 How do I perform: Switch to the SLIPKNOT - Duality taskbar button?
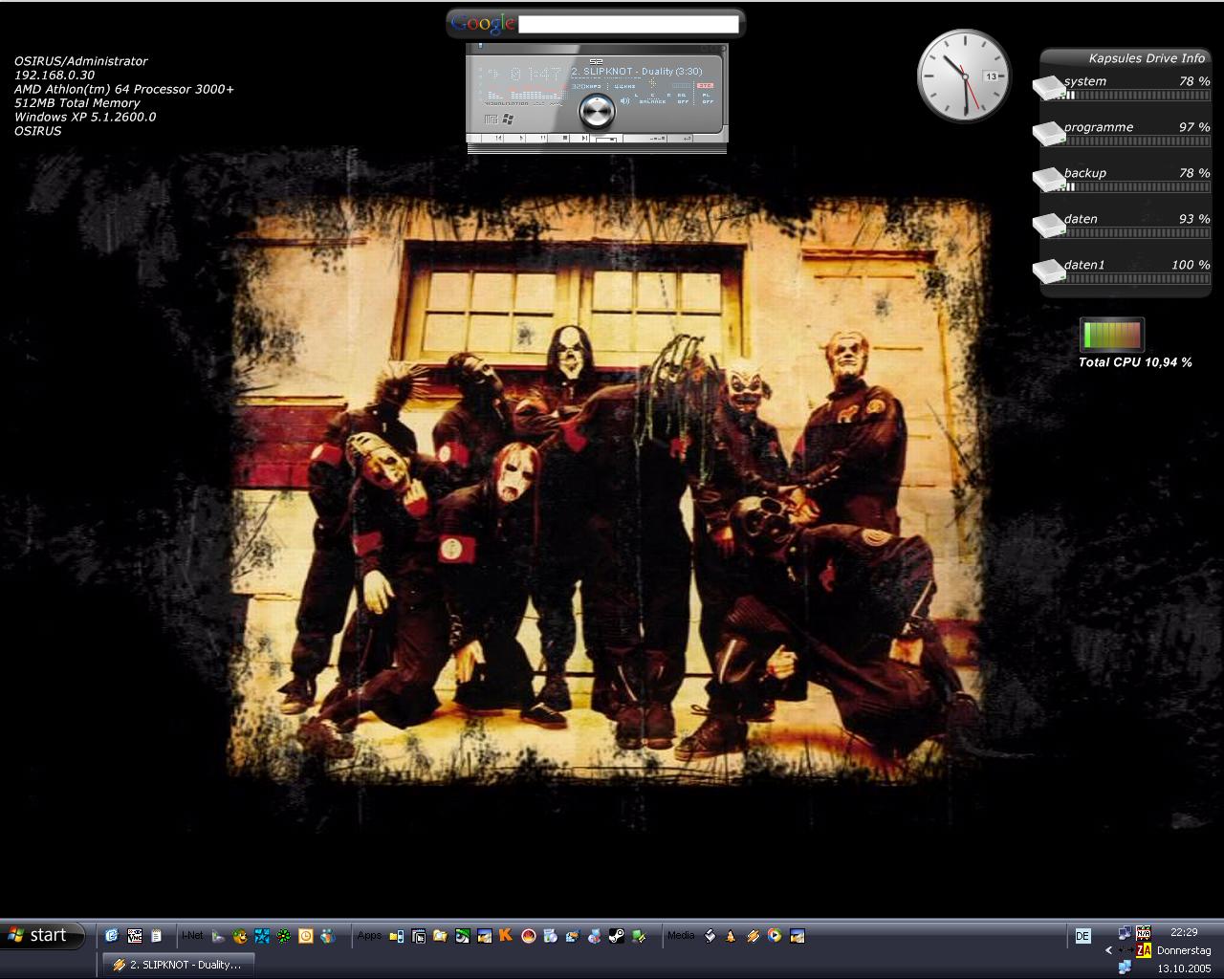coord(177,965)
